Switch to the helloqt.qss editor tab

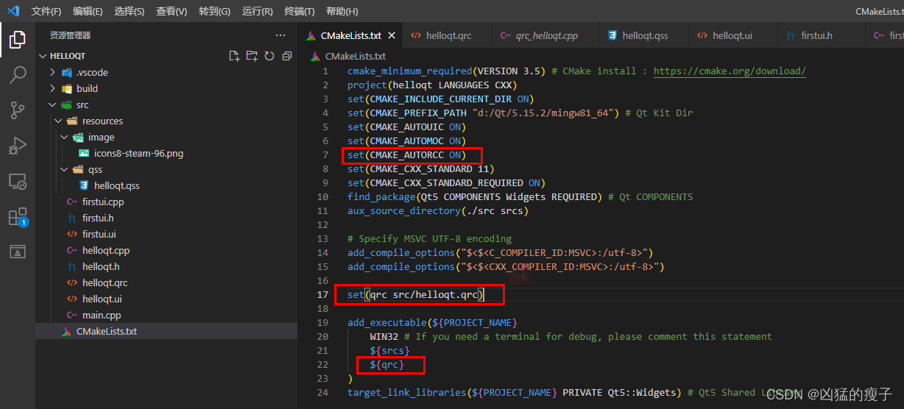pos(644,35)
